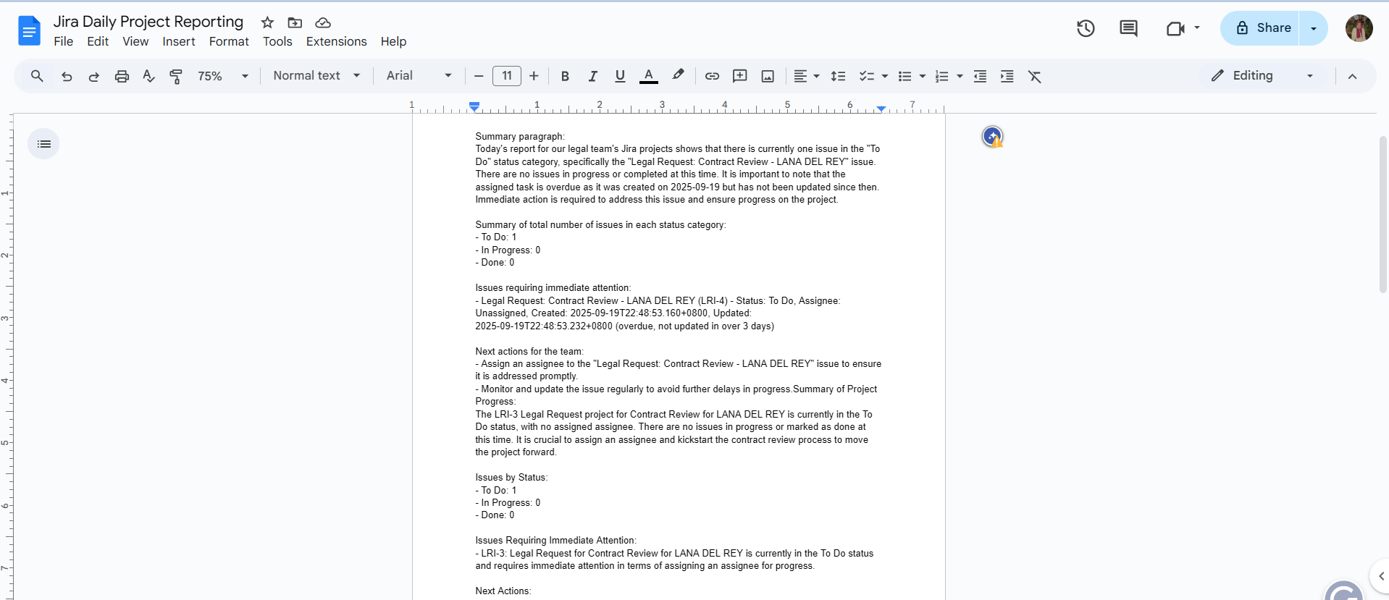Click the vertical scrollbar thumb
1389x600 pixels.
click(1382, 214)
